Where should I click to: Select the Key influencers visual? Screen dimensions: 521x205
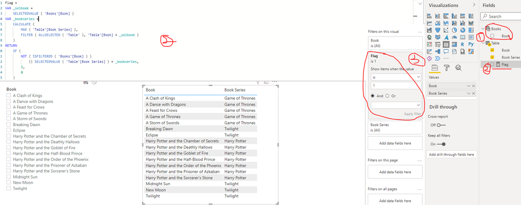429,52
